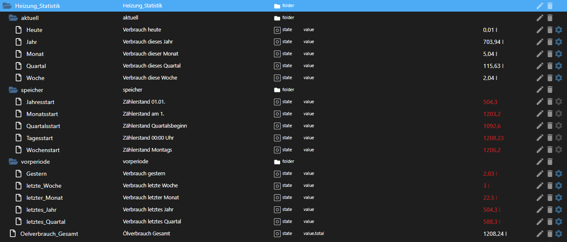
Task: Delete the Oelverbrauch_Gesamt state via trash icon
Action: (x=550, y=234)
